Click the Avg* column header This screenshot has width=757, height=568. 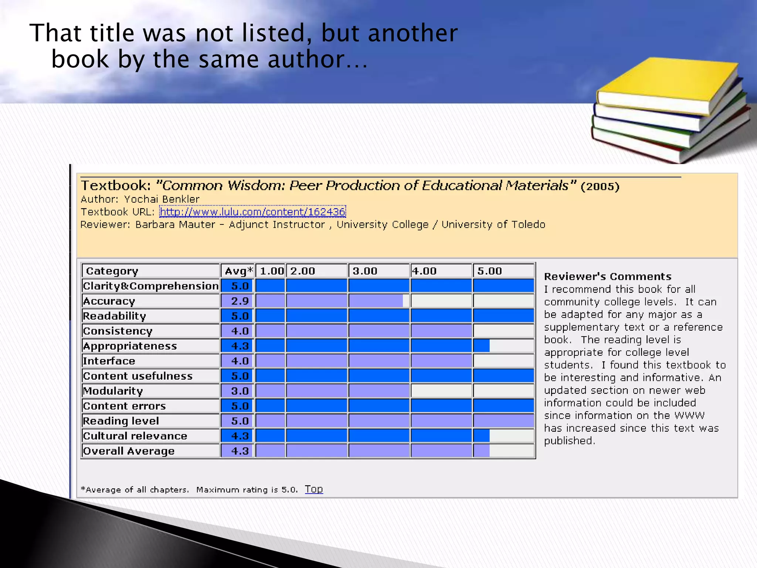(238, 271)
